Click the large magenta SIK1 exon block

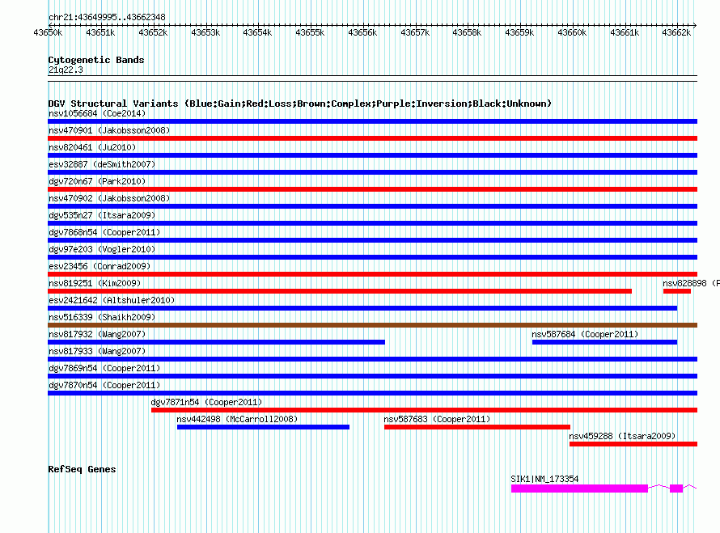tap(579, 489)
